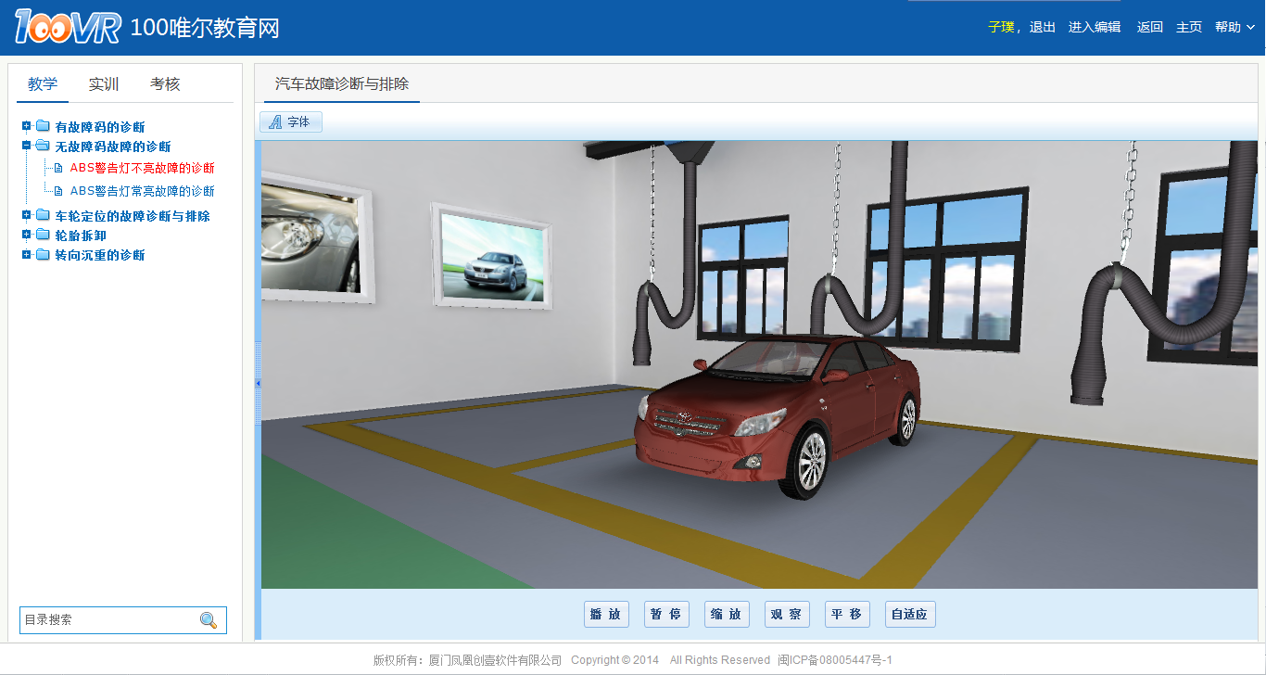Image resolution: width=1266 pixels, height=675 pixels.
Task: Collapse the 无故障码故障的诊断 tree node
Action: coord(27,146)
